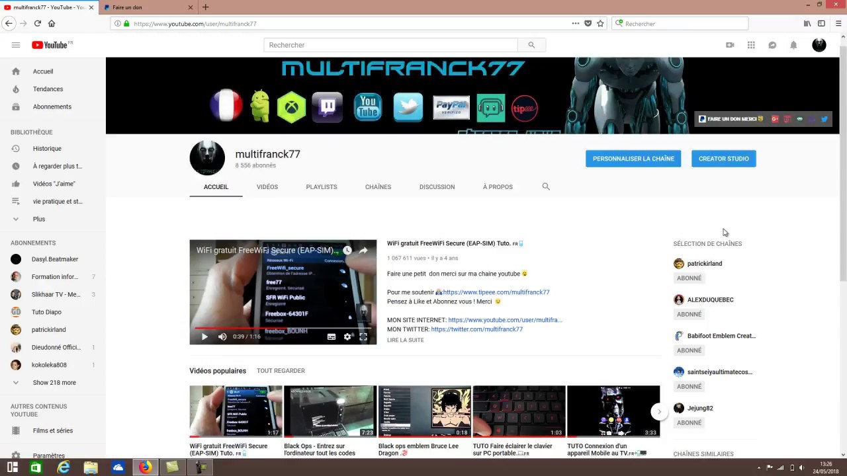
Task: Reload the page in Firefox
Action: 38,23
